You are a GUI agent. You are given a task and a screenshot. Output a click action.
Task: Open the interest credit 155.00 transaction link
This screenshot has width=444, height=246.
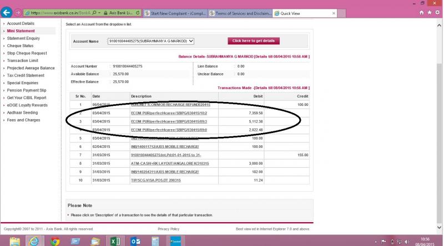(x=166, y=155)
